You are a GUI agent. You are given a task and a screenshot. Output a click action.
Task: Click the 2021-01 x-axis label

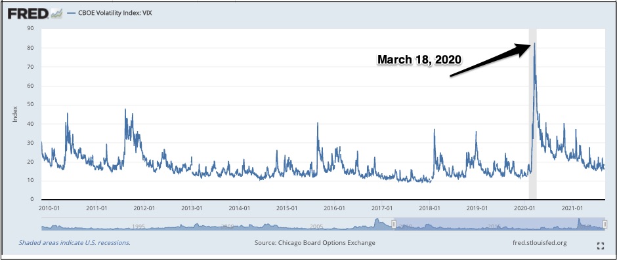(572, 208)
